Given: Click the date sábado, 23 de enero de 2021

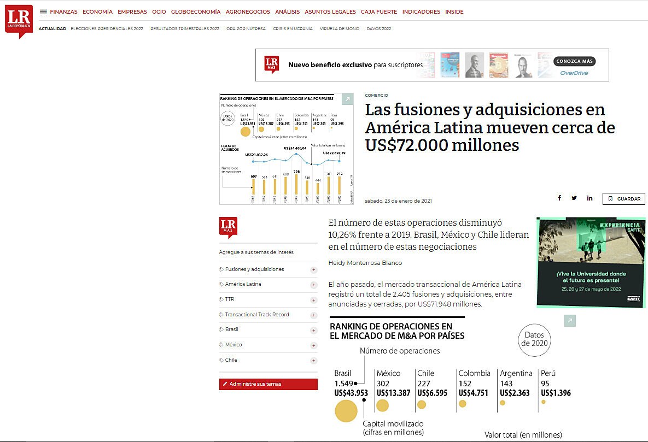Looking at the screenshot, I should click(399, 201).
